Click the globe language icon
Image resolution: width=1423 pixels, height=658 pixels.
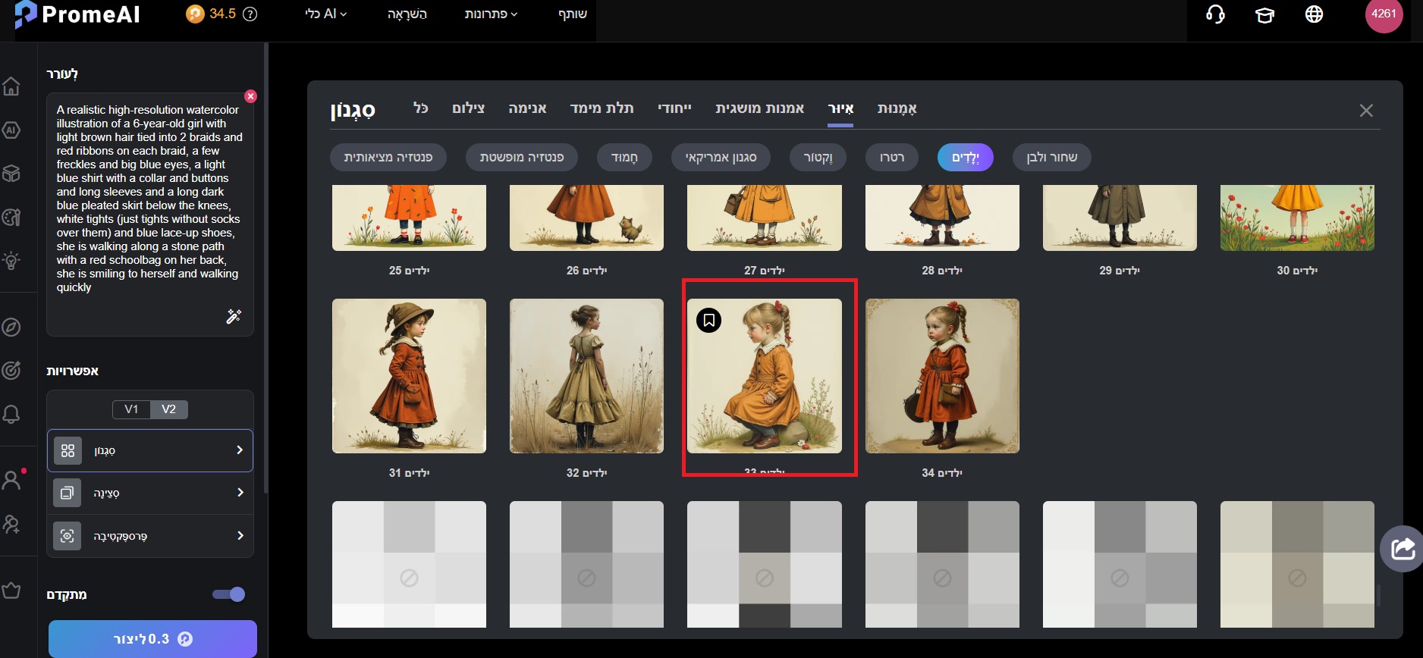click(1314, 14)
